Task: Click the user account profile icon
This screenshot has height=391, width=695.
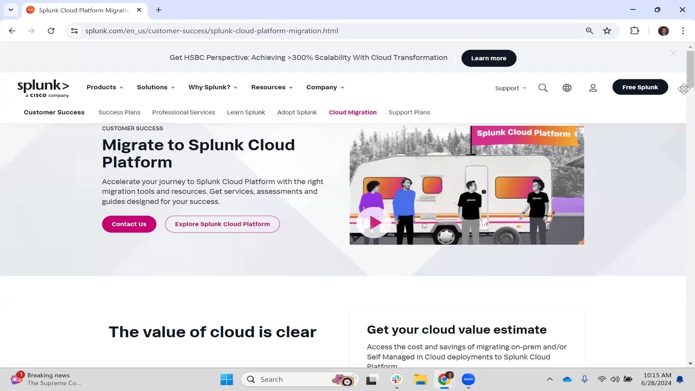Action: (x=593, y=87)
